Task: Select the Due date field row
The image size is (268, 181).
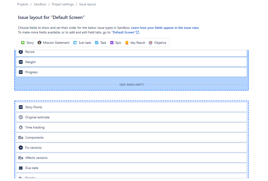Action: tap(131, 168)
